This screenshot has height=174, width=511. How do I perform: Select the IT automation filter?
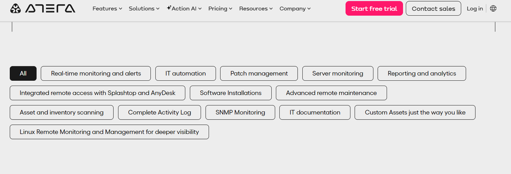186,73
